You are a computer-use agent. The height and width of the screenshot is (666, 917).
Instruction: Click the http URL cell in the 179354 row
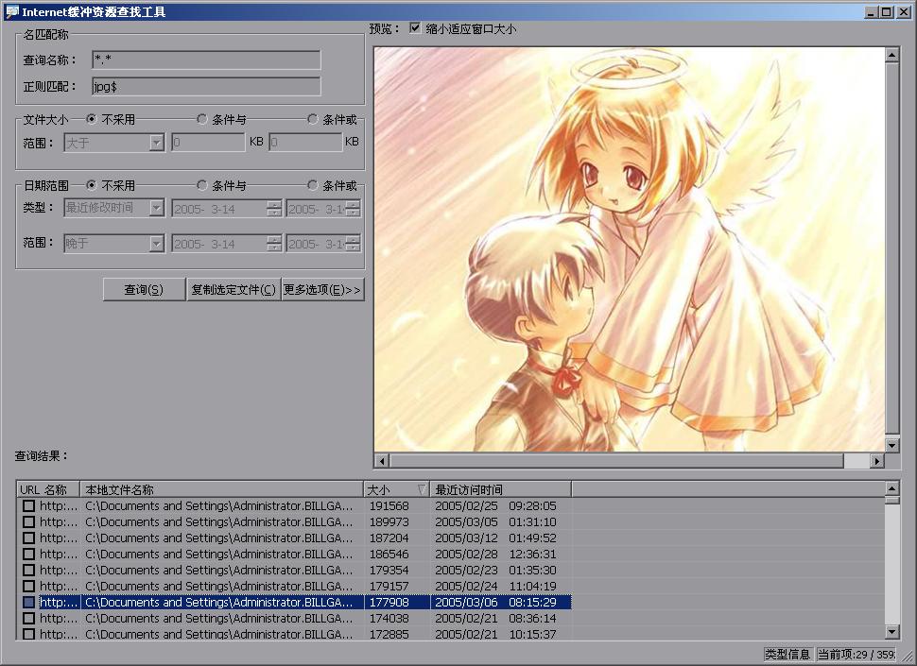(x=59, y=571)
